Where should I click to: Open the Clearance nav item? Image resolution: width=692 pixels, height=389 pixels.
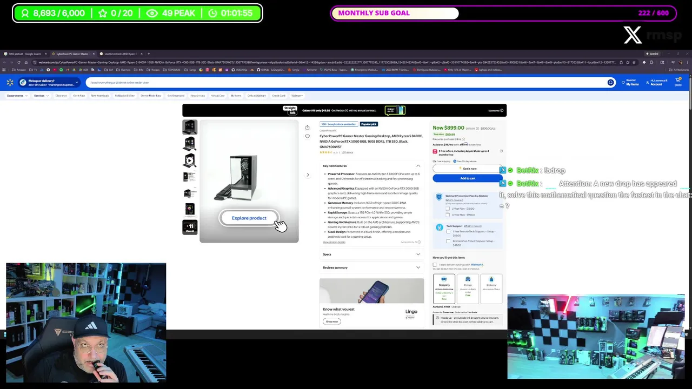click(x=61, y=96)
